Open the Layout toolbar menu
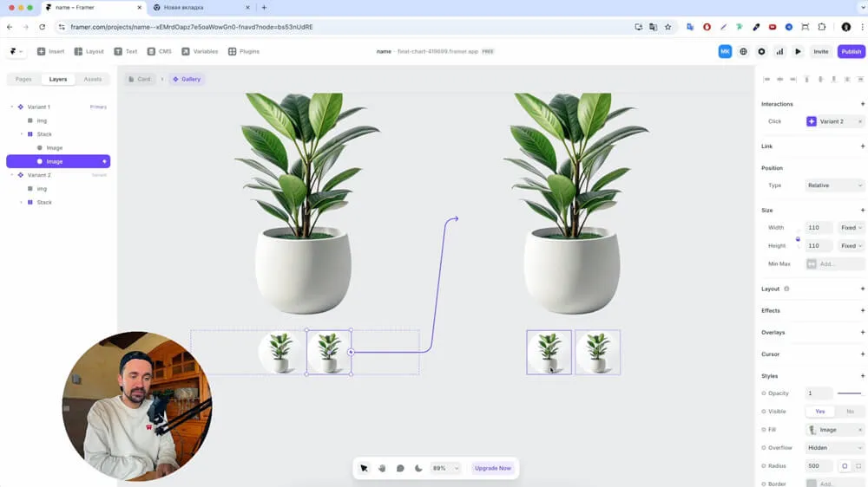 click(89, 51)
